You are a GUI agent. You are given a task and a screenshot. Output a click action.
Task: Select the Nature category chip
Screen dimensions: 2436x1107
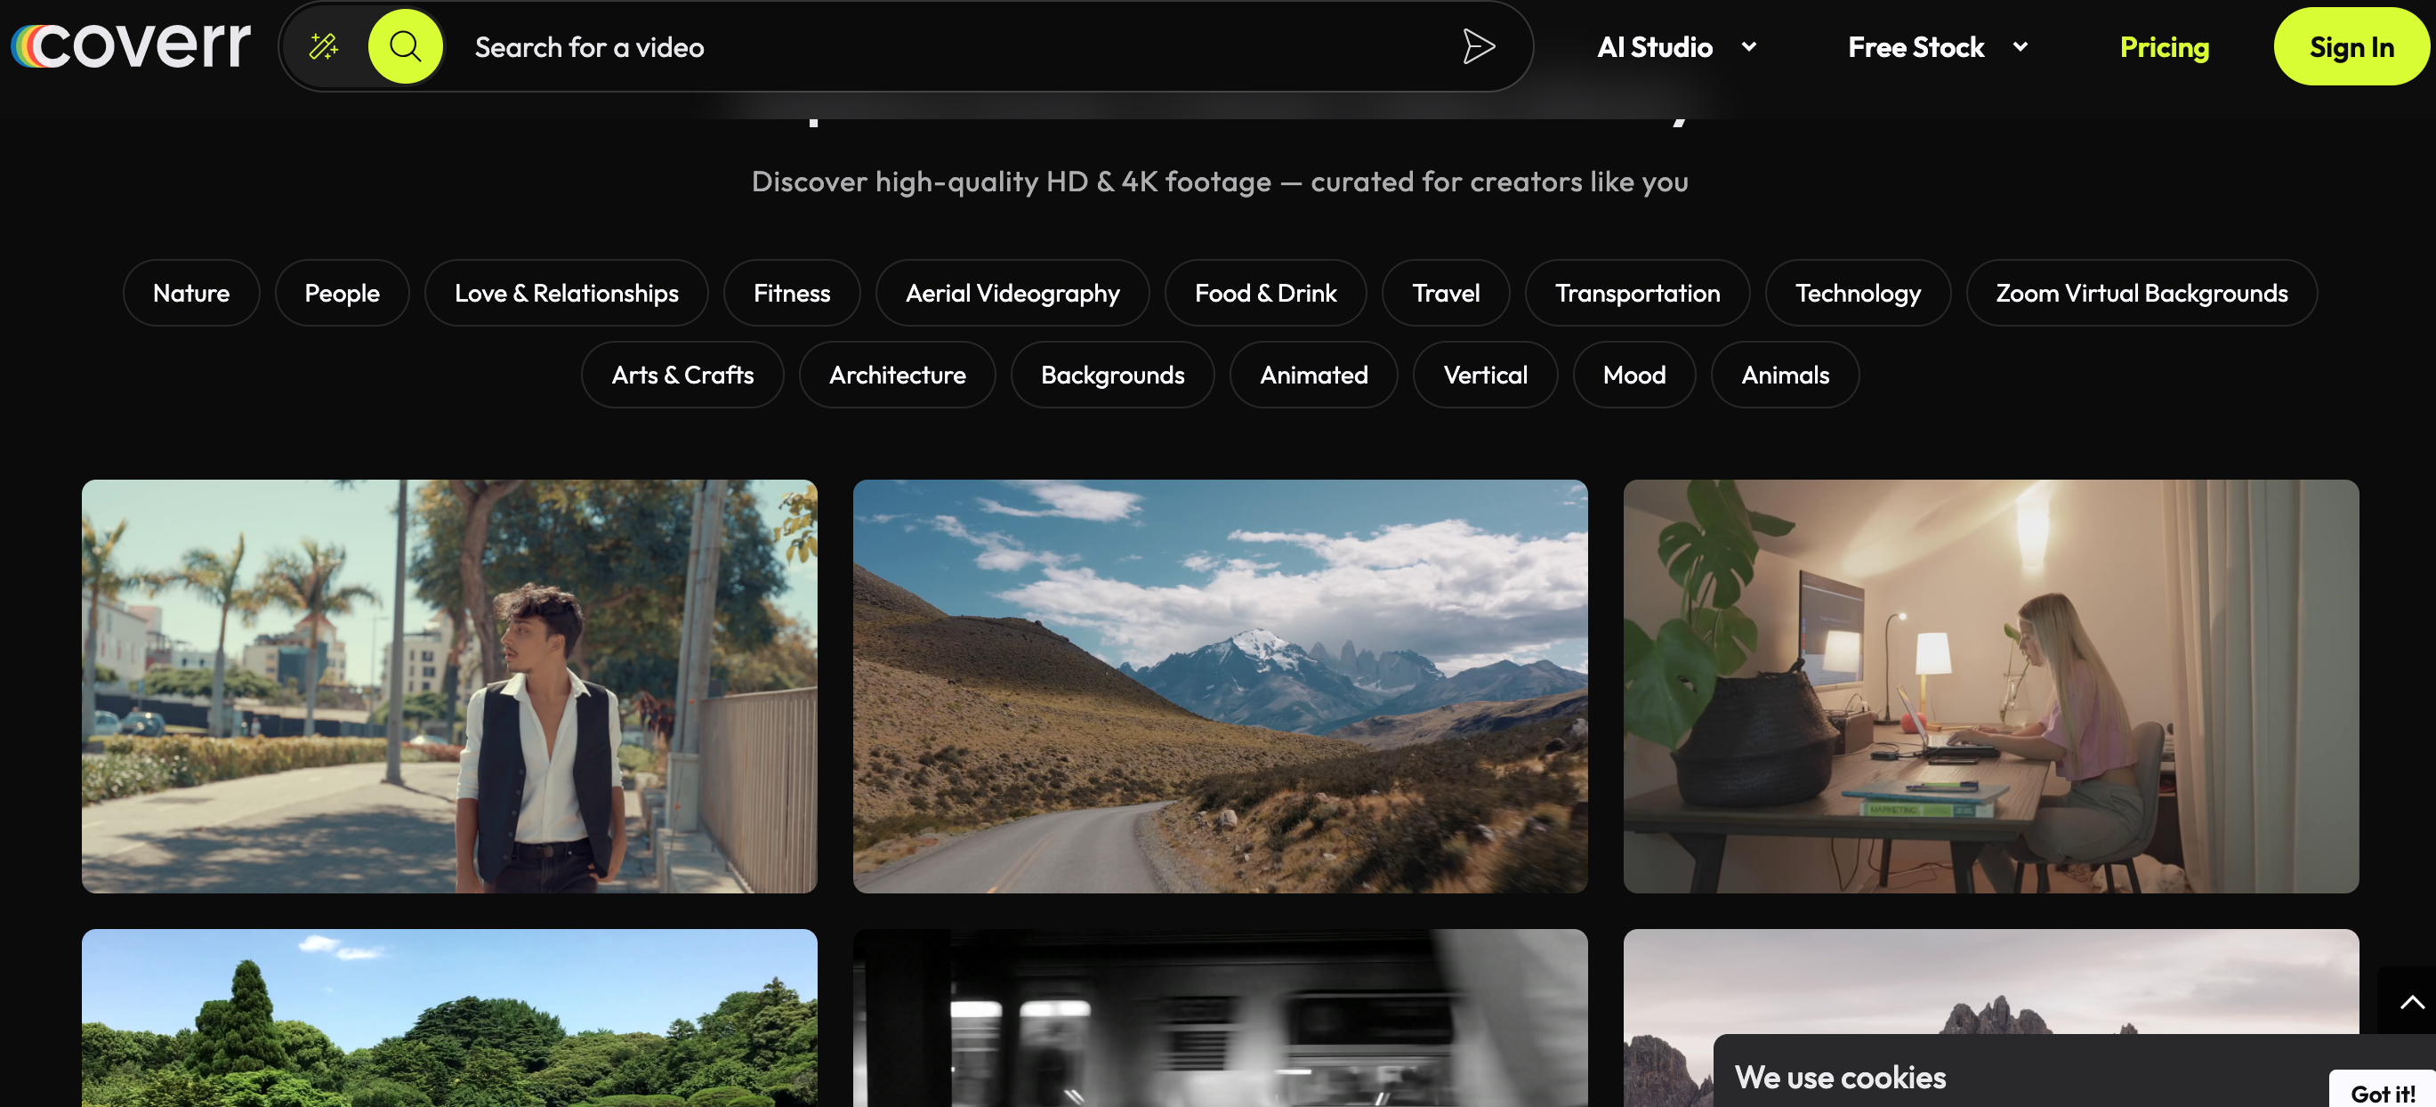point(191,294)
